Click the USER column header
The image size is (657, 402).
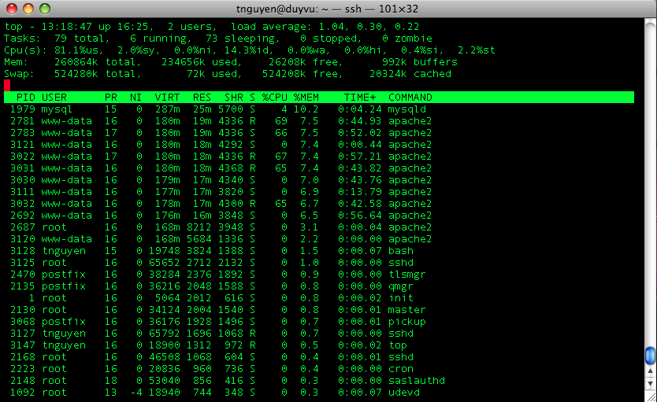pos(54,98)
